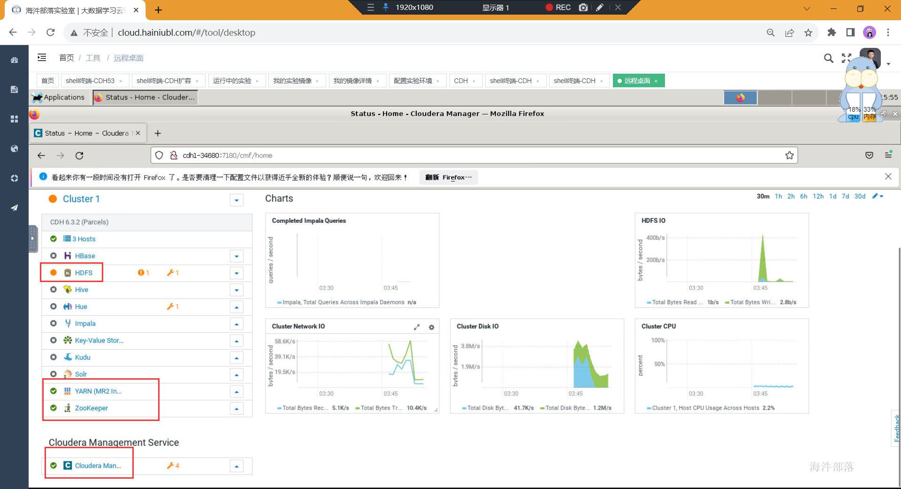The height and width of the screenshot is (489, 901).
Task: Select the 1d chart time range
Action: coord(833,196)
